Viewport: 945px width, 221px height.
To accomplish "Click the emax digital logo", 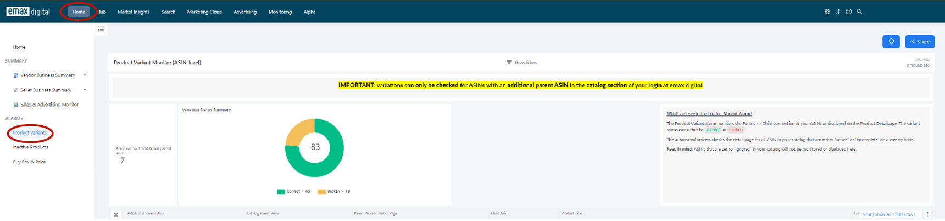I will [28, 12].
